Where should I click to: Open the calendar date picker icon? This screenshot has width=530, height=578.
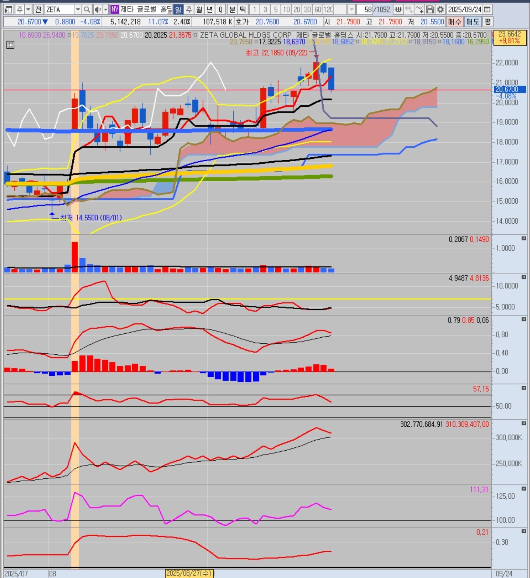coord(487,9)
